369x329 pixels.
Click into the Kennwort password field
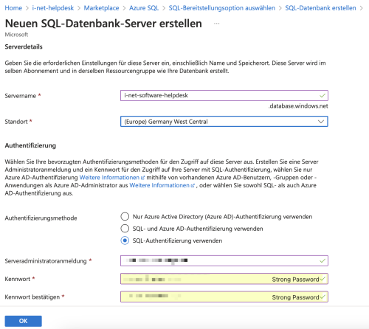click(x=224, y=279)
